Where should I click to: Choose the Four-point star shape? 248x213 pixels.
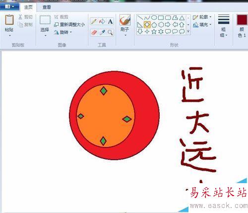(147, 31)
